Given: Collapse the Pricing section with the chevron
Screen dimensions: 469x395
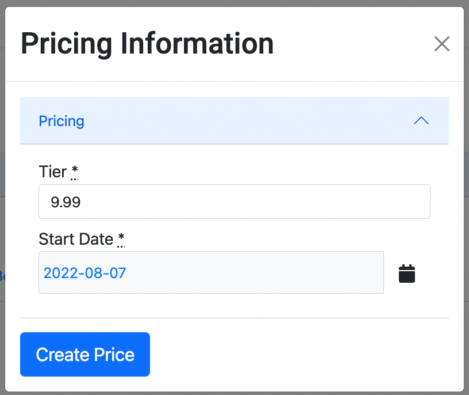Looking at the screenshot, I should click(x=421, y=120).
